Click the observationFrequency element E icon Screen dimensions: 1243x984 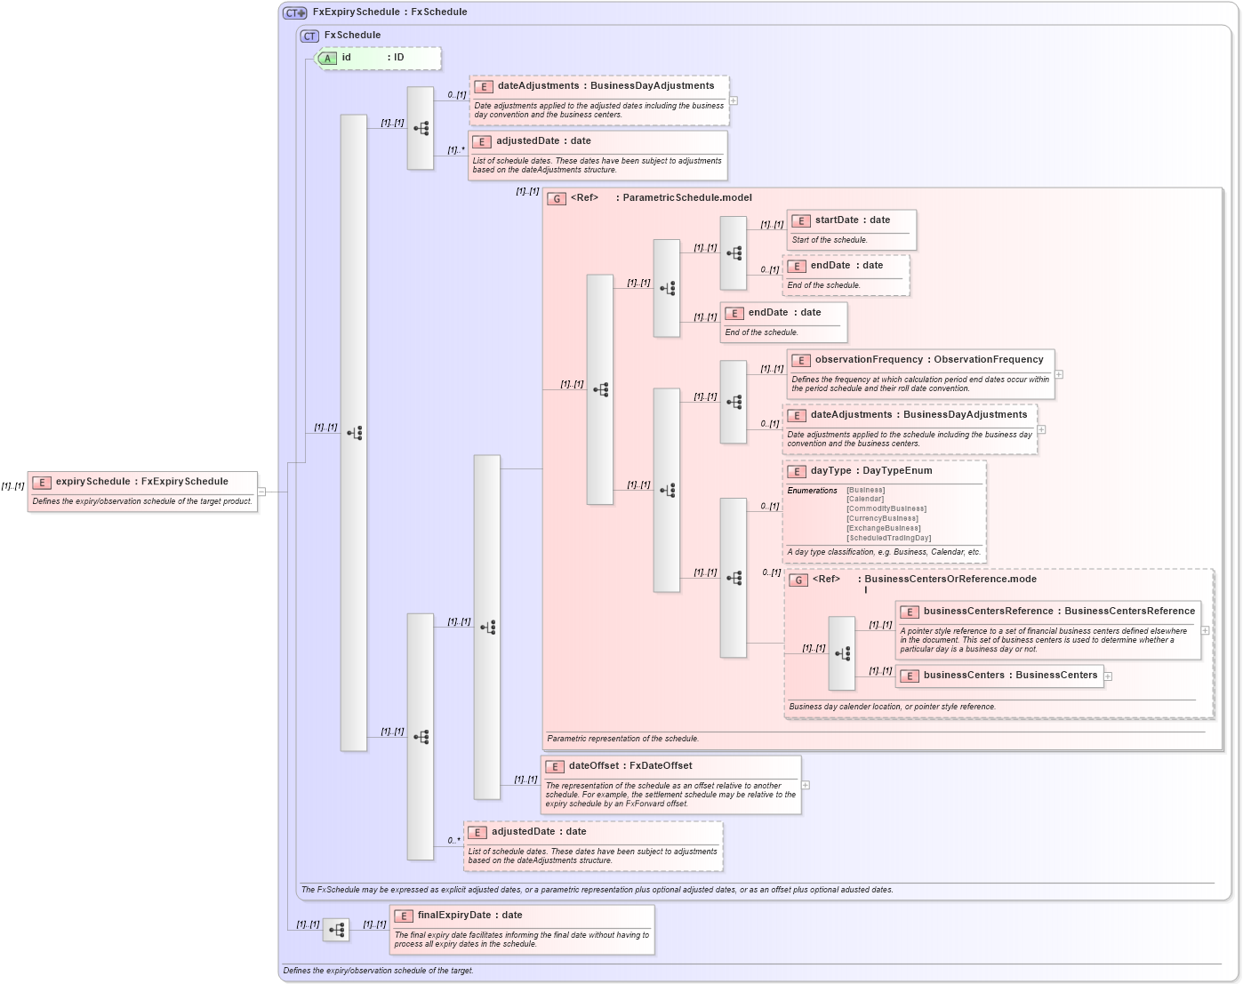(x=799, y=360)
